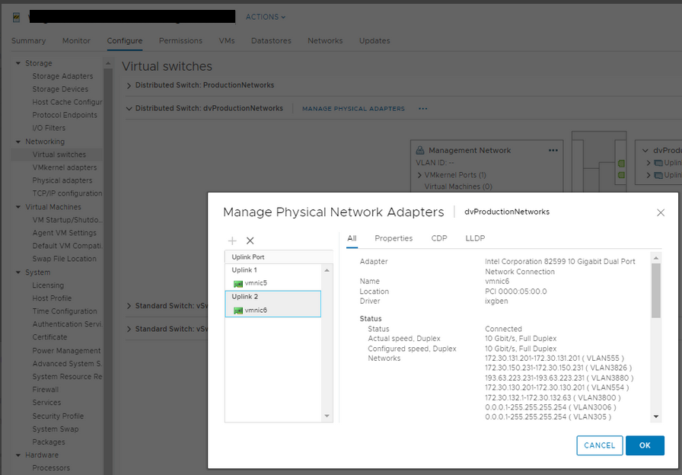Click the details pane scrollbar thumb
The height and width of the screenshot is (475, 682).
pos(656,291)
